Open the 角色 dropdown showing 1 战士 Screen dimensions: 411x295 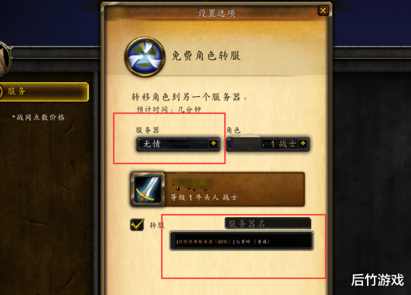point(268,144)
